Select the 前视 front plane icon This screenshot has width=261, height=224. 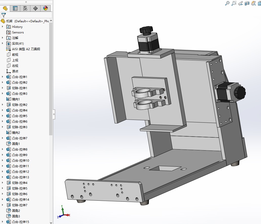point(9,54)
